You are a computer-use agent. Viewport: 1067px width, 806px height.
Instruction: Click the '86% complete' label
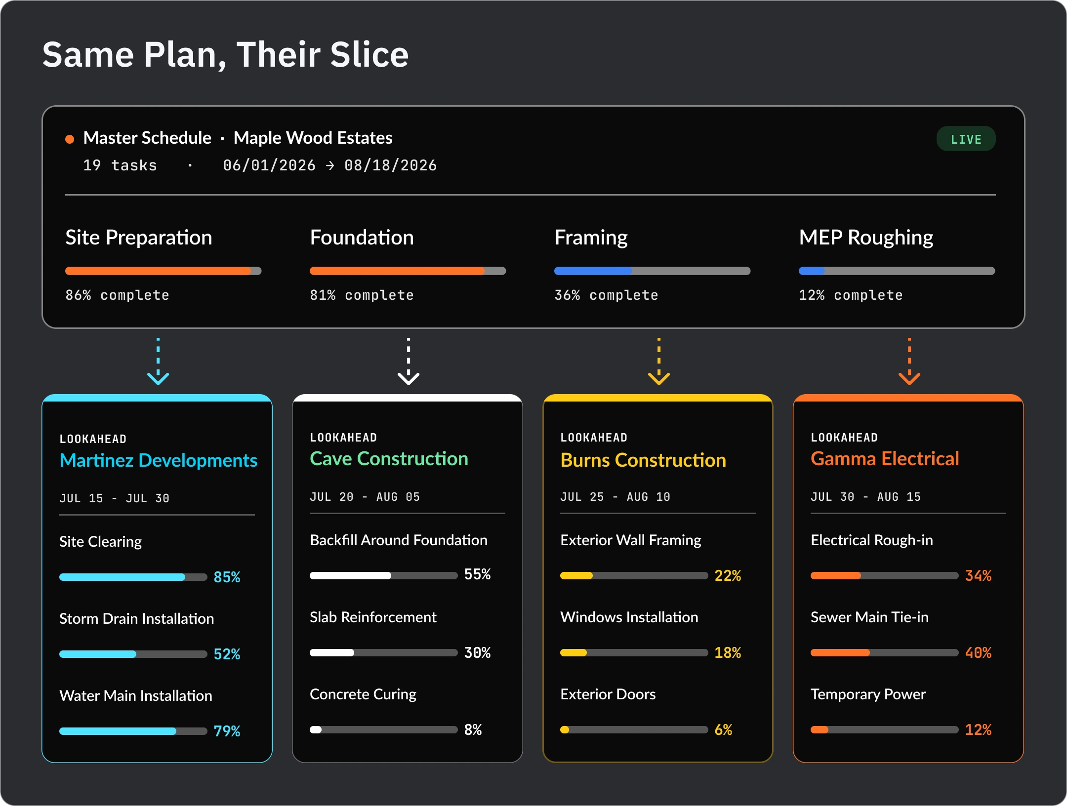click(117, 295)
